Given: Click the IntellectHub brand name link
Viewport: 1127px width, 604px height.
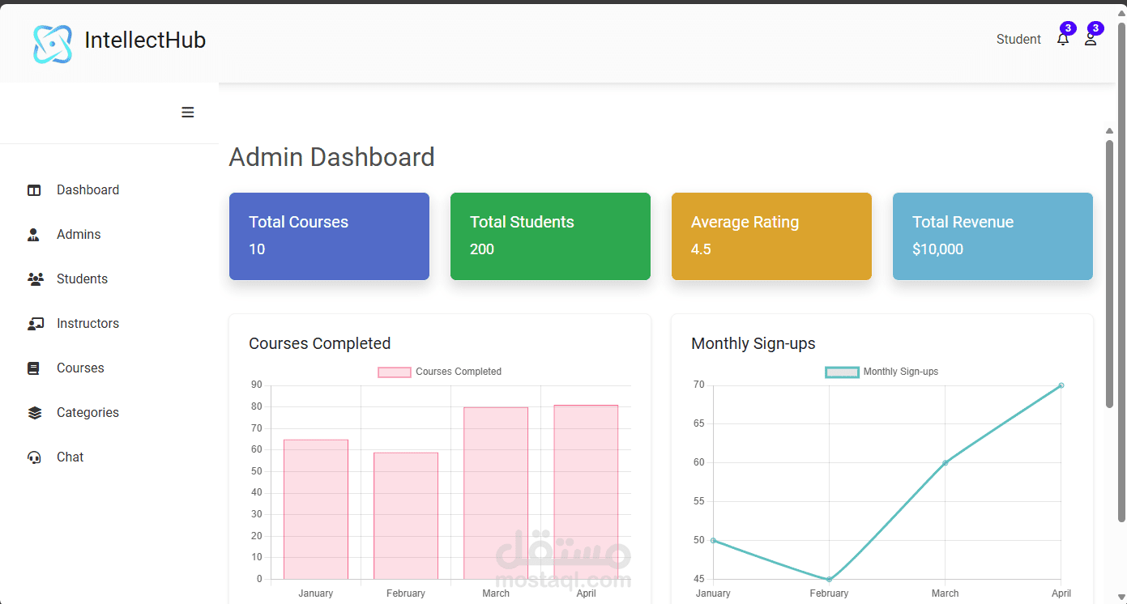Looking at the screenshot, I should 145,40.
